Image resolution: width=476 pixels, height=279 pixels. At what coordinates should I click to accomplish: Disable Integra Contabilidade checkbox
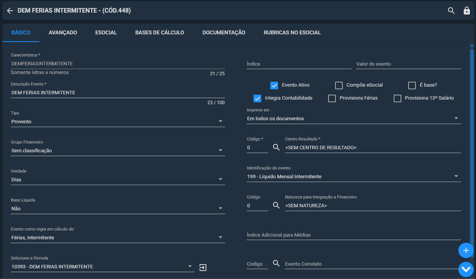(257, 98)
